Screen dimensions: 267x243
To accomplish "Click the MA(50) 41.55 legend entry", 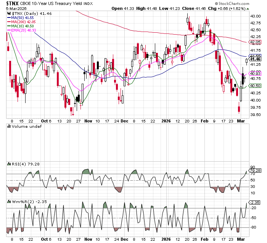I will pos(23,17).
